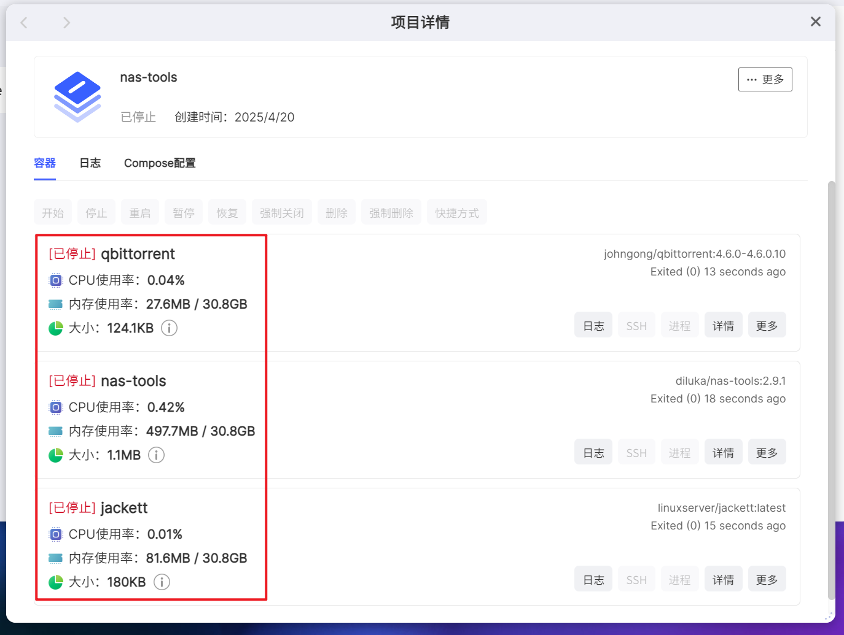Screen dimensions: 844x635
Task: Switch to the 容器 tab
Action: pos(45,163)
